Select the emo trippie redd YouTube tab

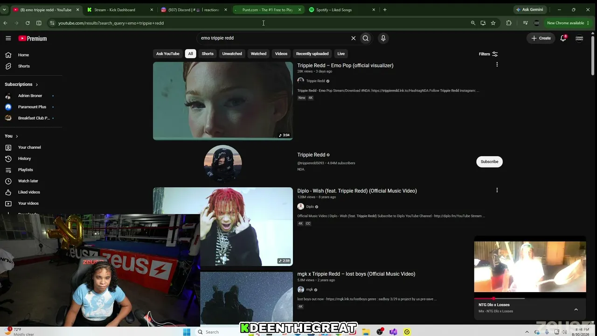tap(46, 10)
